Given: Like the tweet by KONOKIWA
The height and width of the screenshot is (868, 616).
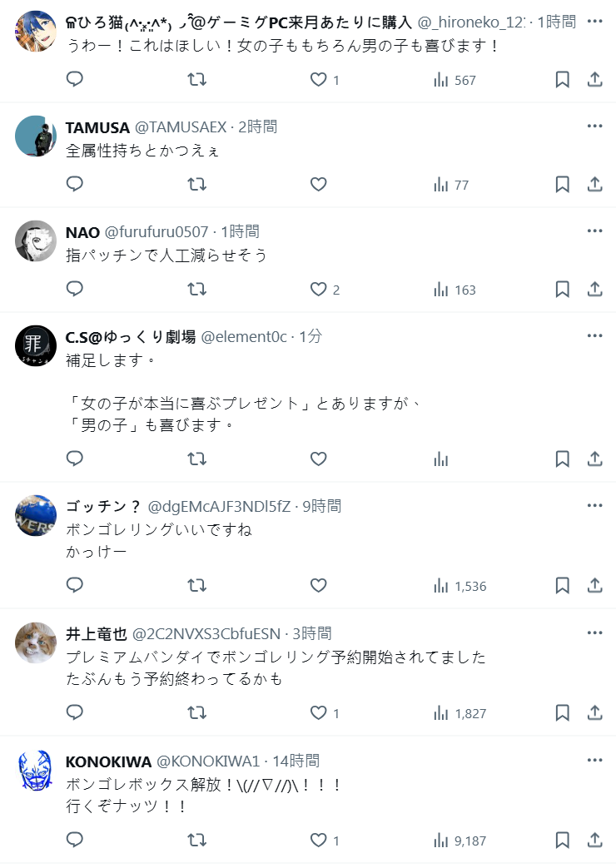Looking at the screenshot, I should coord(319,841).
